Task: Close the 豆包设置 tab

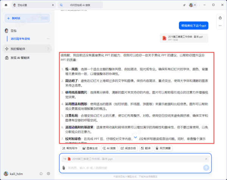Action: (x=53, y=5)
